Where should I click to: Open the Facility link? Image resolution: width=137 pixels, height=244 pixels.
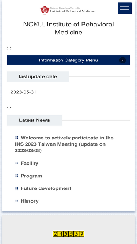coord(29,163)
